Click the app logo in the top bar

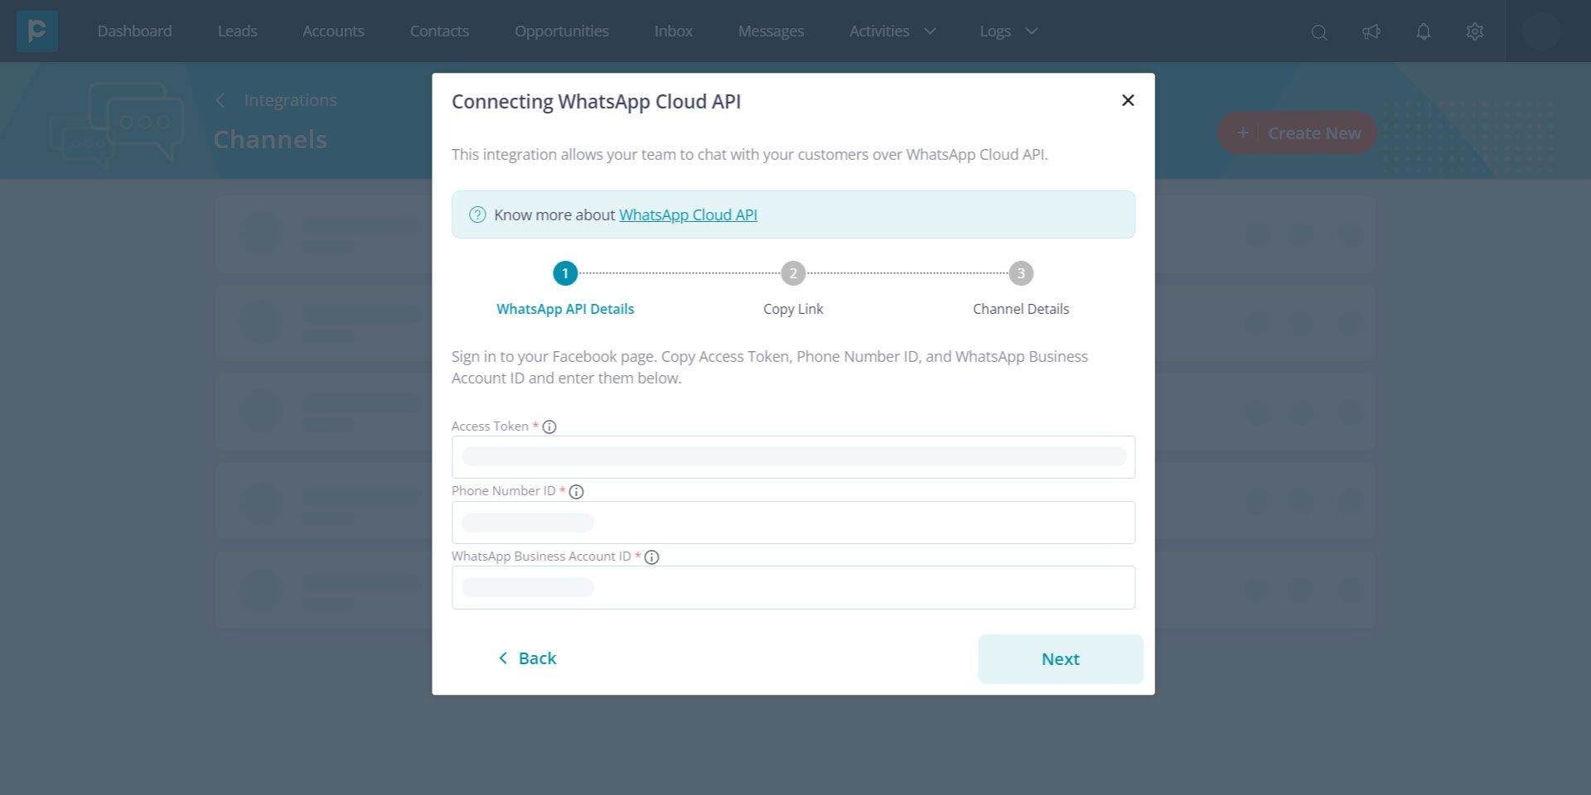pos(37,31)
